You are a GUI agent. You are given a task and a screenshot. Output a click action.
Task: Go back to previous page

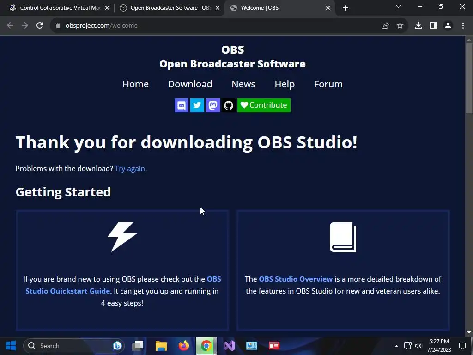pyautogui.click(x=10, y=26)
